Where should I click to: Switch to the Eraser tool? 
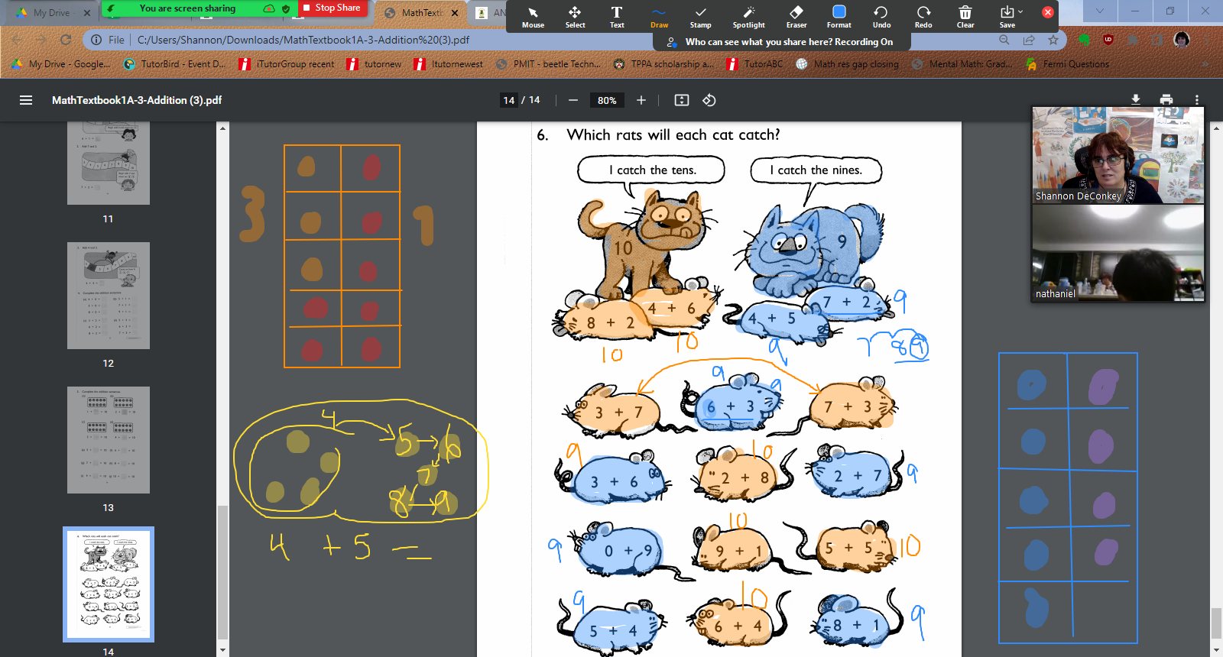pyautogui.click(x=796, y=16)
